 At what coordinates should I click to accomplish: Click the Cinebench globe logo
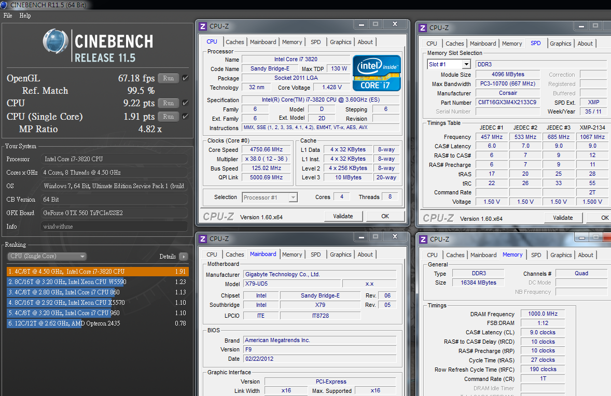tap(55, 41)
